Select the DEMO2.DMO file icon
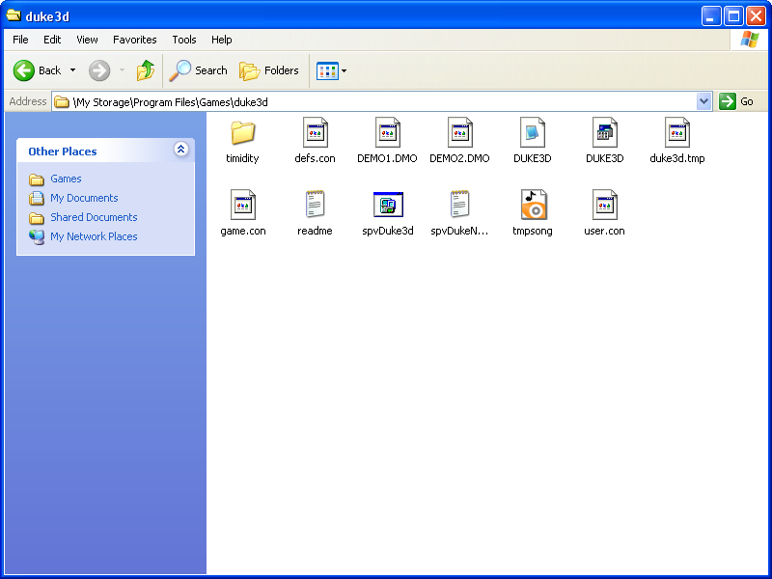Image resolution: width=772 pixels, height=579 pixels. coord(460,132)
